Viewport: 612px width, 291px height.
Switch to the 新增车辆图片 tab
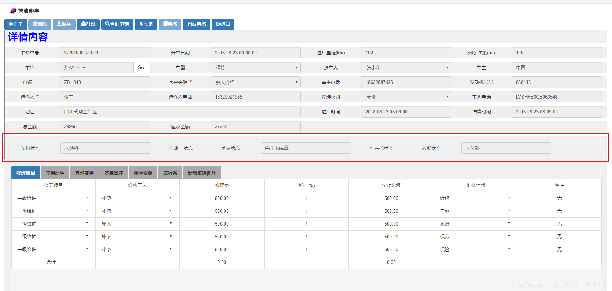[202, 173]
